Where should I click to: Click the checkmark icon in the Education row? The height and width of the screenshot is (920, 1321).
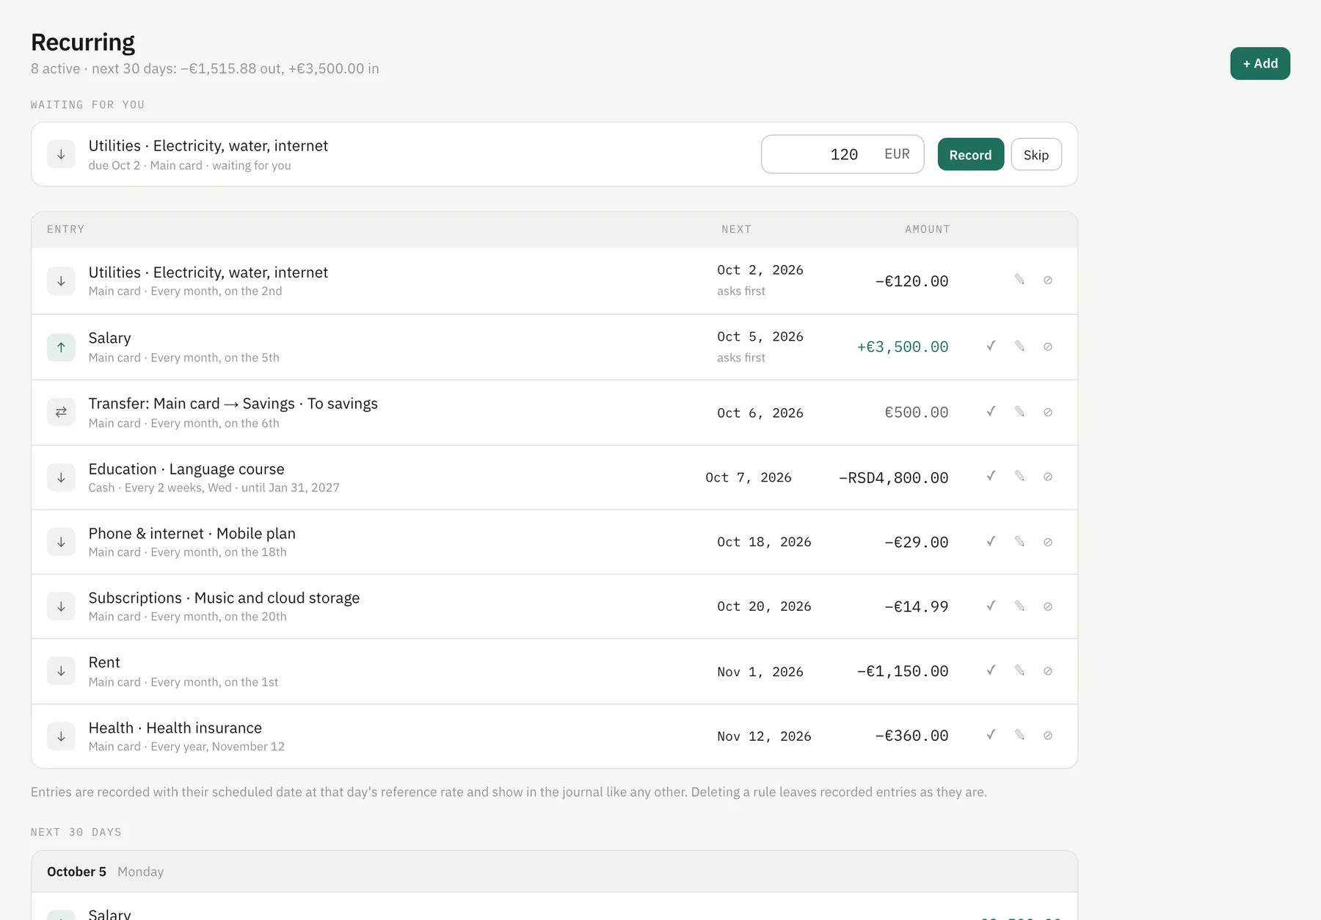coord(991,477)
